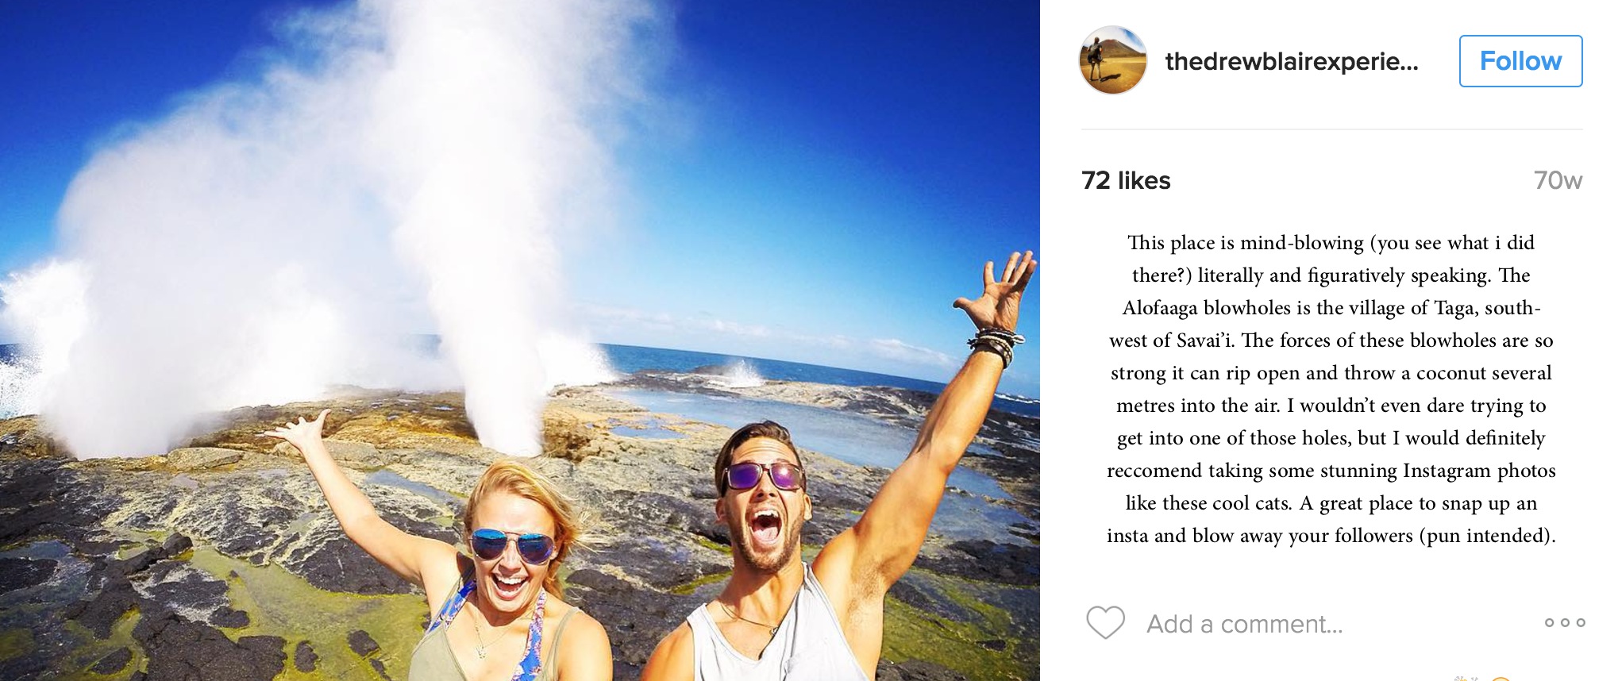
Task: Click the partially visible orange emoji at bottom
Action: 1500,679
